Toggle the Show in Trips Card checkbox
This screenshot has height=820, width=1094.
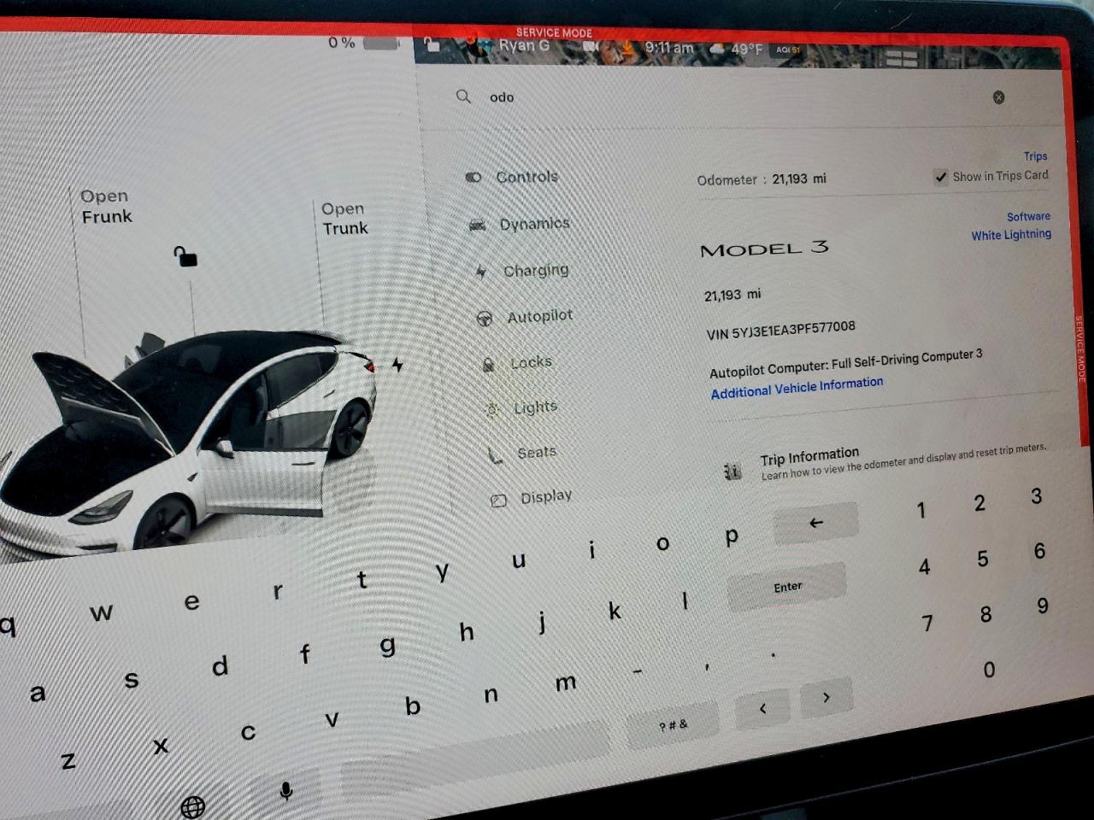(x=940, y=177)
